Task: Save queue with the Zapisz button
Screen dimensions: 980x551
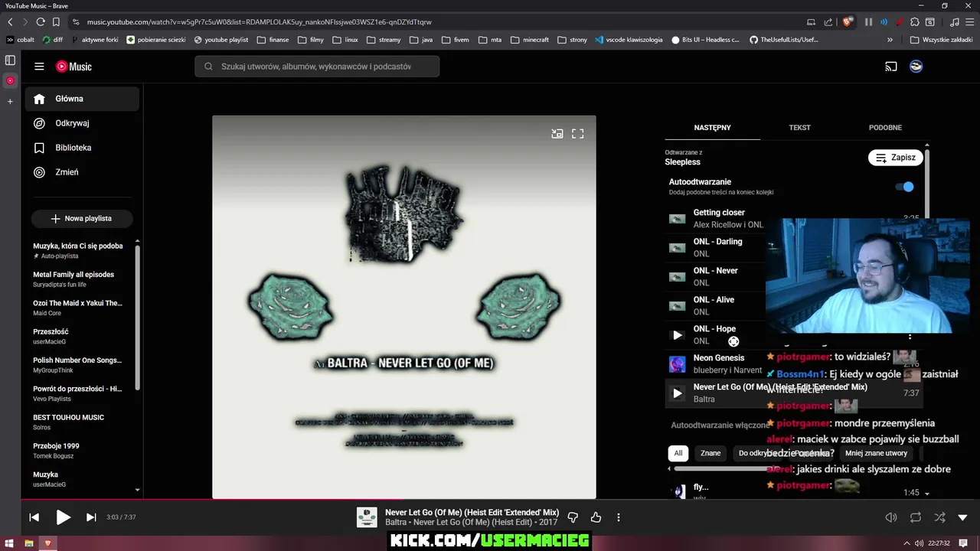Action: pyautogui.click(x=896, y=158)
